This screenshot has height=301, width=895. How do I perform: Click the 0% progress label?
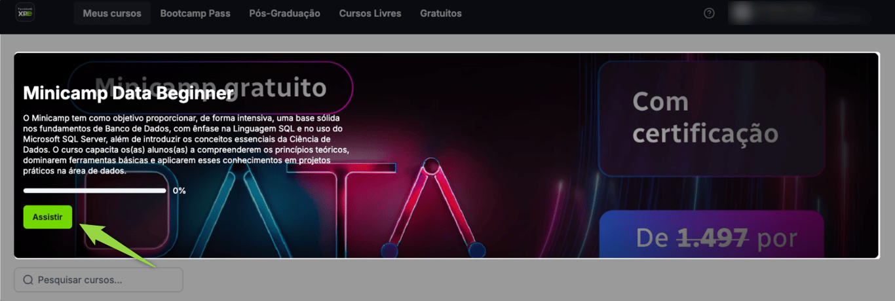coord(180,191)
